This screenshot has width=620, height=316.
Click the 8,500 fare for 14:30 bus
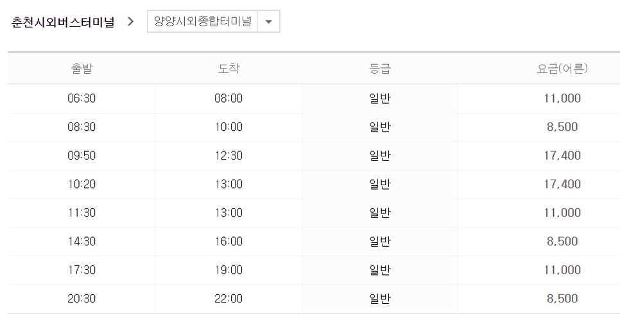(x=562, y=241)
